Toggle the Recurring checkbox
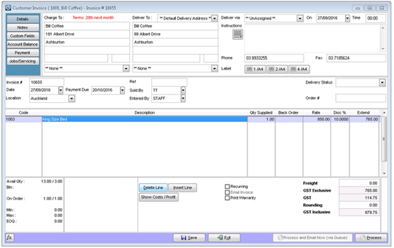Viewport: 394px width, 248px height. pyautogui.click(x=227, y=186)
